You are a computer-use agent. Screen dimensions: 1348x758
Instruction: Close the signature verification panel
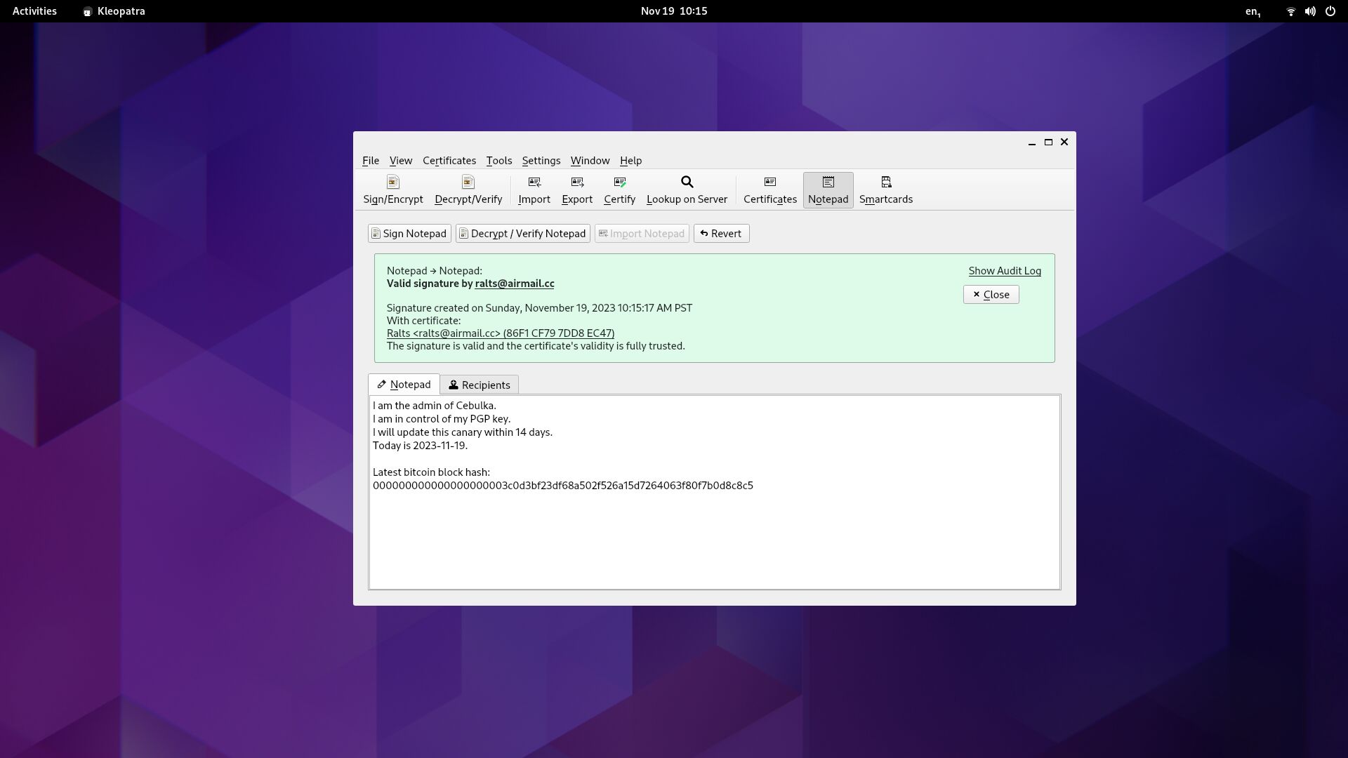[x=991, y=294]
